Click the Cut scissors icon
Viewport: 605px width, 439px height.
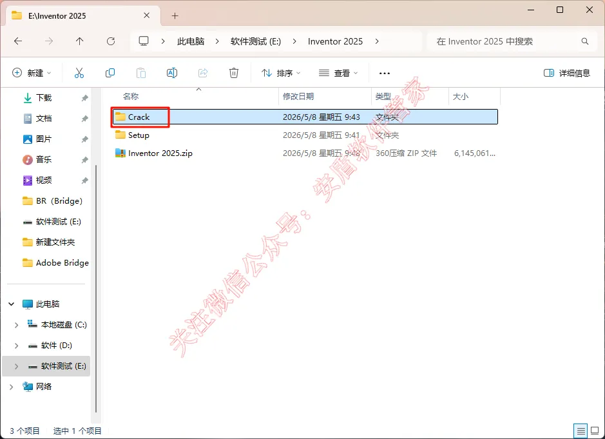coord(79,73)
